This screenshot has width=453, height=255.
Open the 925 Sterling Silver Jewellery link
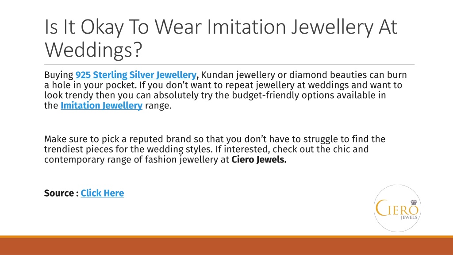pyautogui.click(x=136, y=75)
